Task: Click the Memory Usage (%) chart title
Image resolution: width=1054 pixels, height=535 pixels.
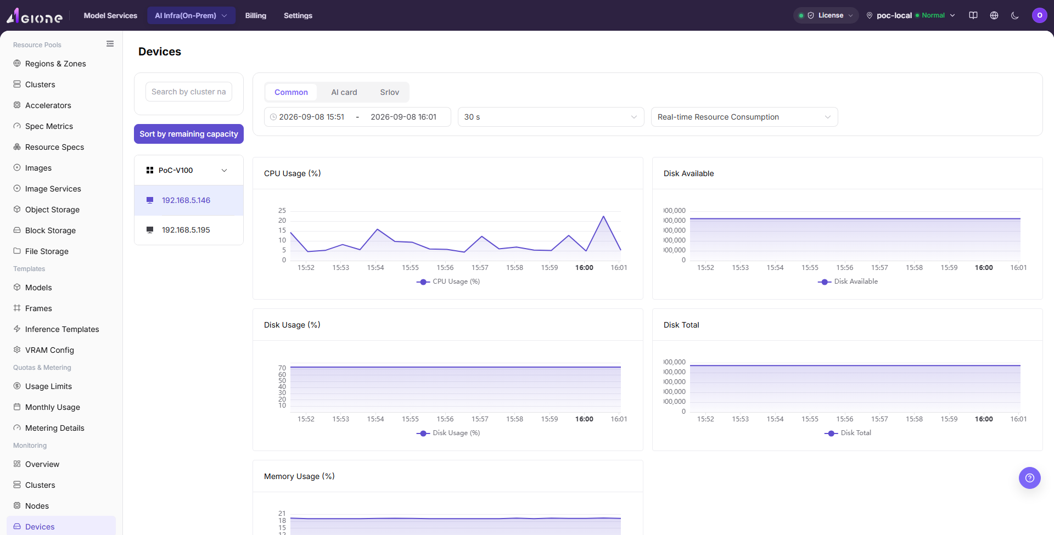Action: [299, 476]
